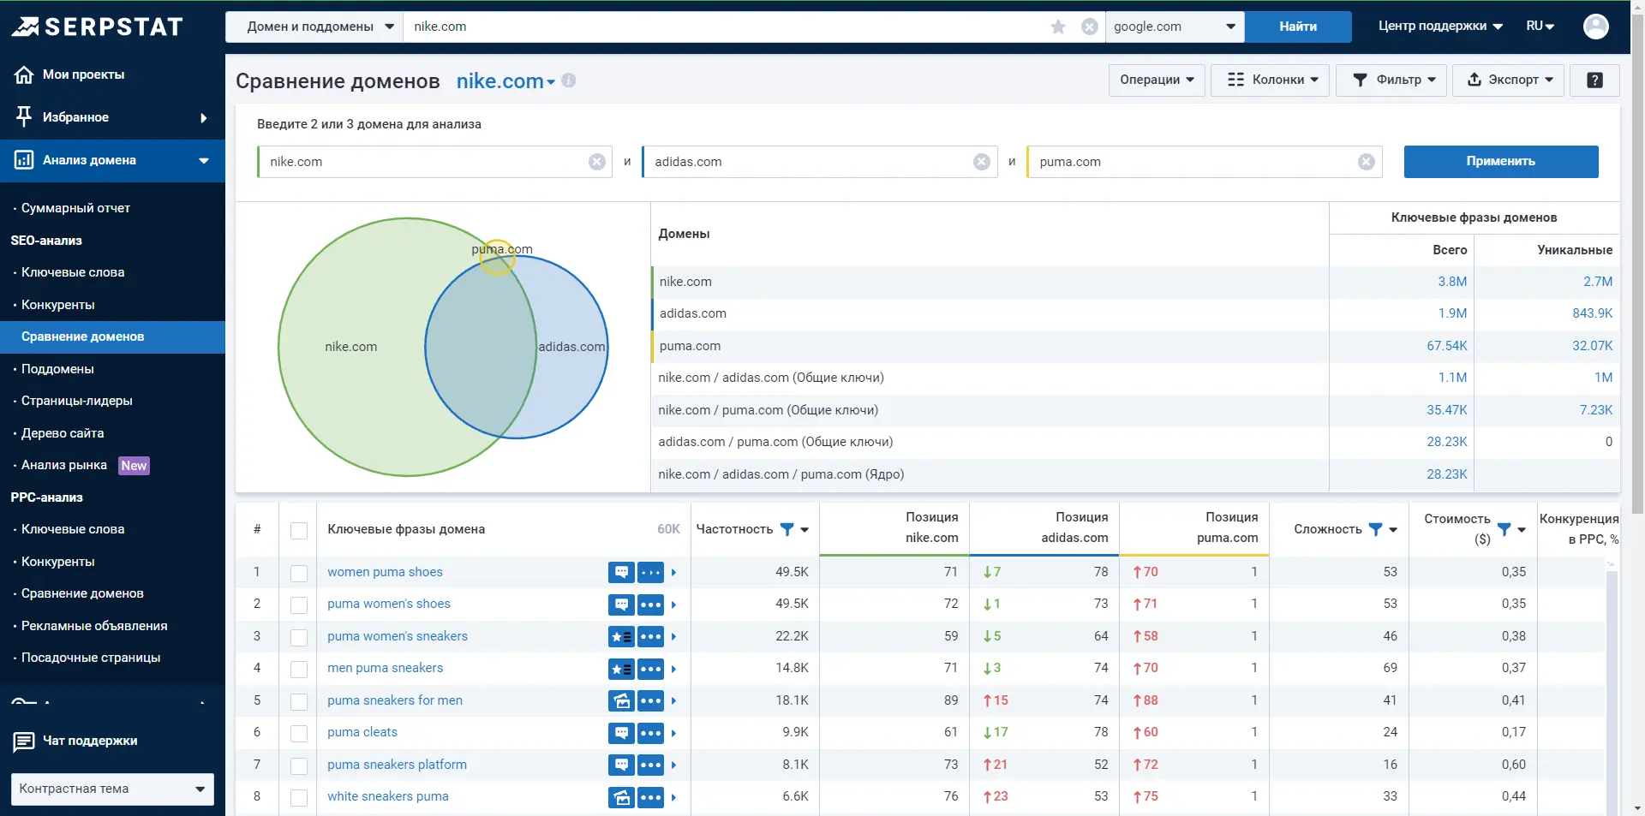Click the adidas.com domain input field
This screenshot has height=816, width=1645.
pyautogui.click(x=805, y=162)
